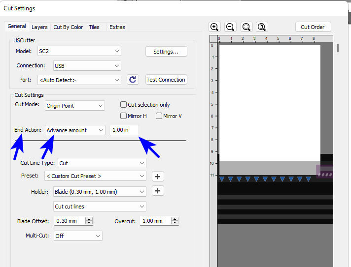Add a new preset with plus button
Screen dimensions: 351x267
pos(158,177)
